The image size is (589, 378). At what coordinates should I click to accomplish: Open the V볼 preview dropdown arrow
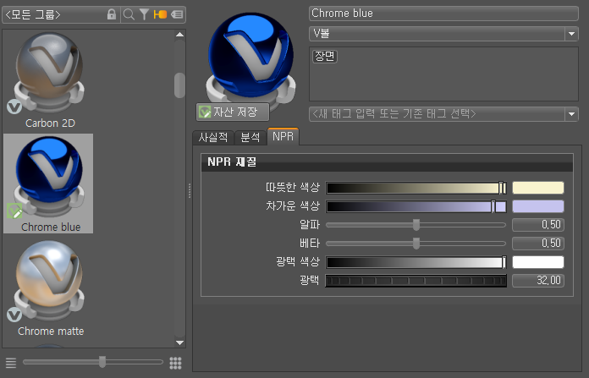click(571, 34)
